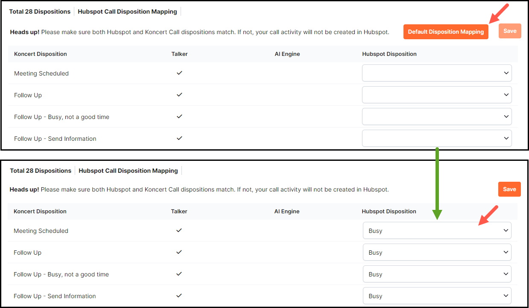Select the Hubspot Call Disposition Mapping tab in the upper panel
This screenshot has width=529, height=308.
point(127,12)
